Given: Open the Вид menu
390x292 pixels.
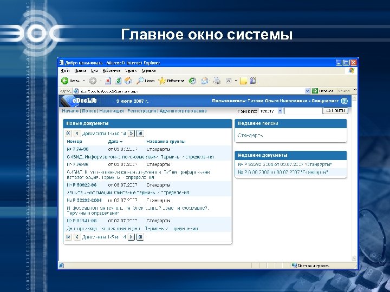Looking at the screenshot, I should [x=94, y=70].
